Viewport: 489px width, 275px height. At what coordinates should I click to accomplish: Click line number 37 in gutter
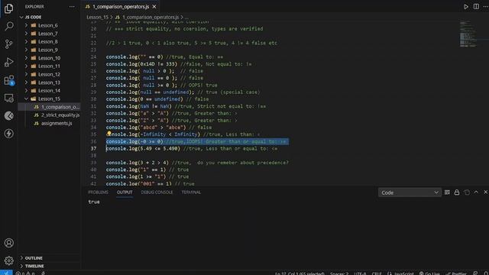tap(93, 148)
